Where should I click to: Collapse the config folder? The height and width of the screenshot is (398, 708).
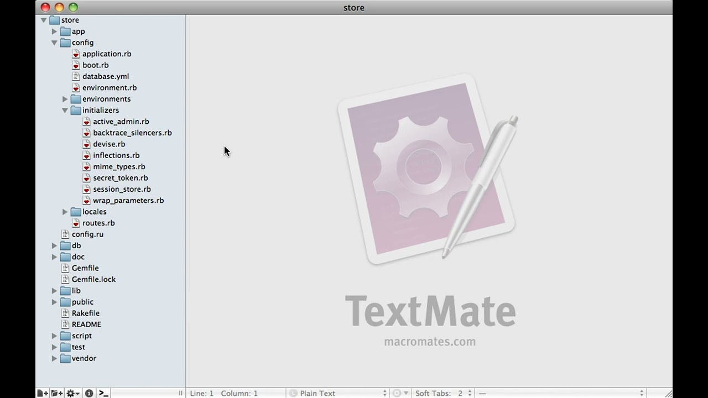[54, 43]
